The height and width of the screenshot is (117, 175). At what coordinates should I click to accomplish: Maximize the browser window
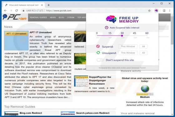click(x=162, y=3)
